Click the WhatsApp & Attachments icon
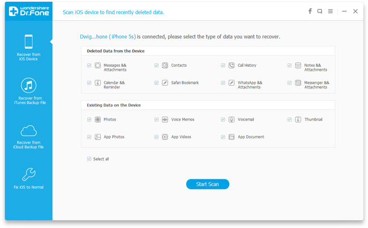The height and width of the screenshot is (228, 368). pos(232,83)
